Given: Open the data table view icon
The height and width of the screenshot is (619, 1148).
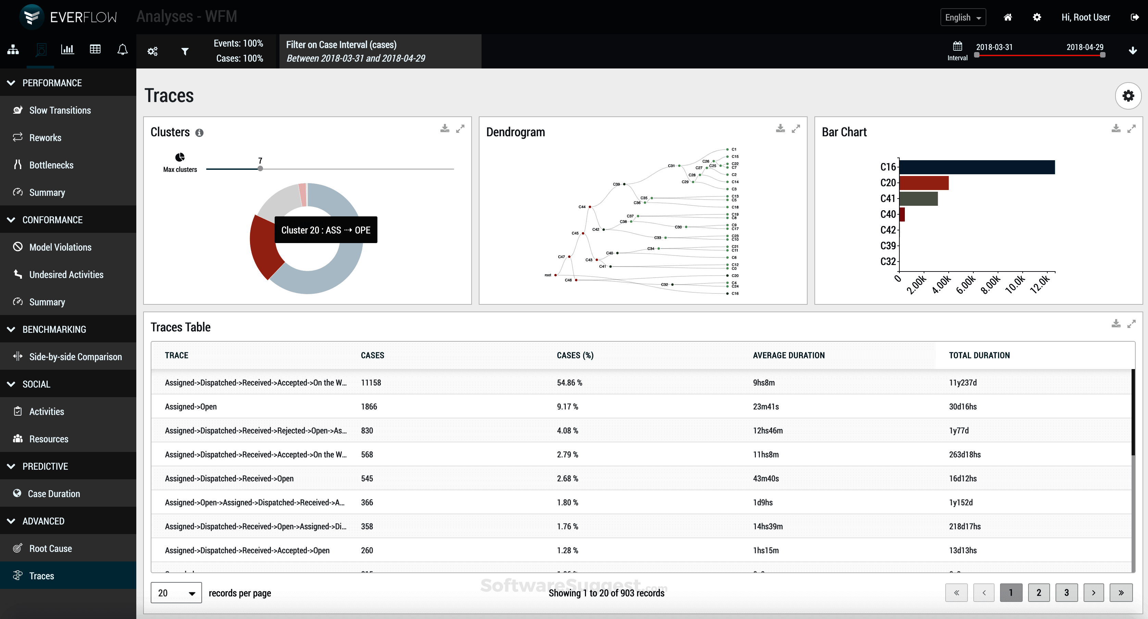Looking at the screenshot, I should (x=95, y=49).
